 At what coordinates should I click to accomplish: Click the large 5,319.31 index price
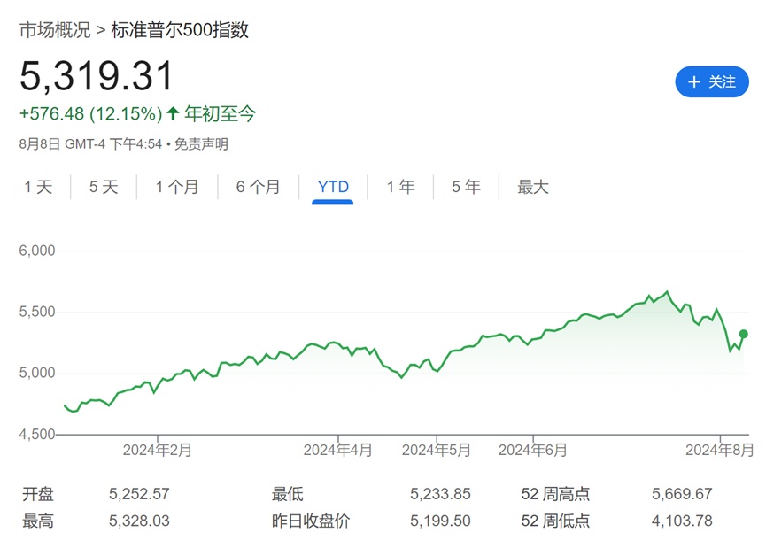97,77
